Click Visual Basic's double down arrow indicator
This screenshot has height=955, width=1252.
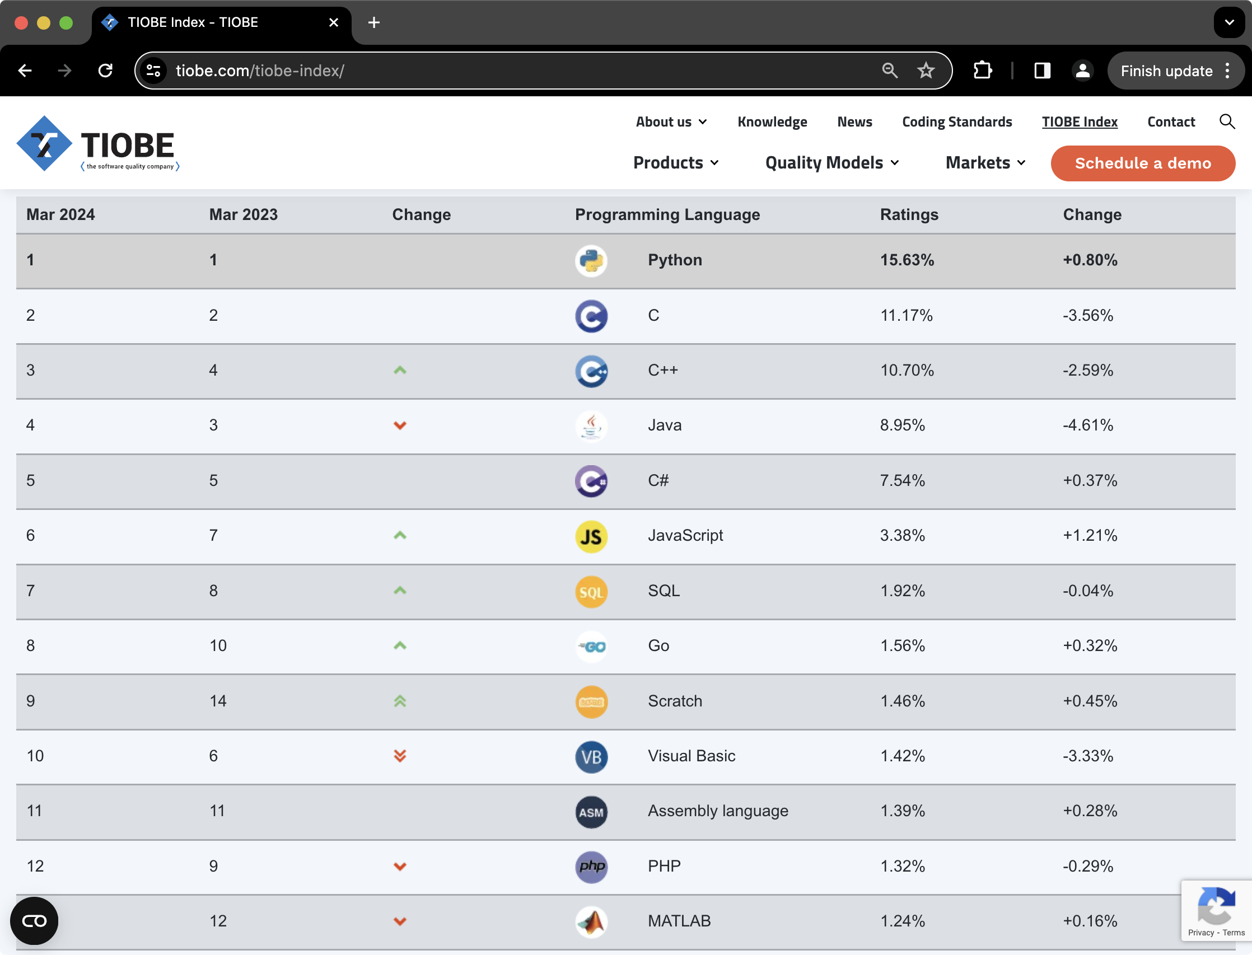tap(400, 756)
